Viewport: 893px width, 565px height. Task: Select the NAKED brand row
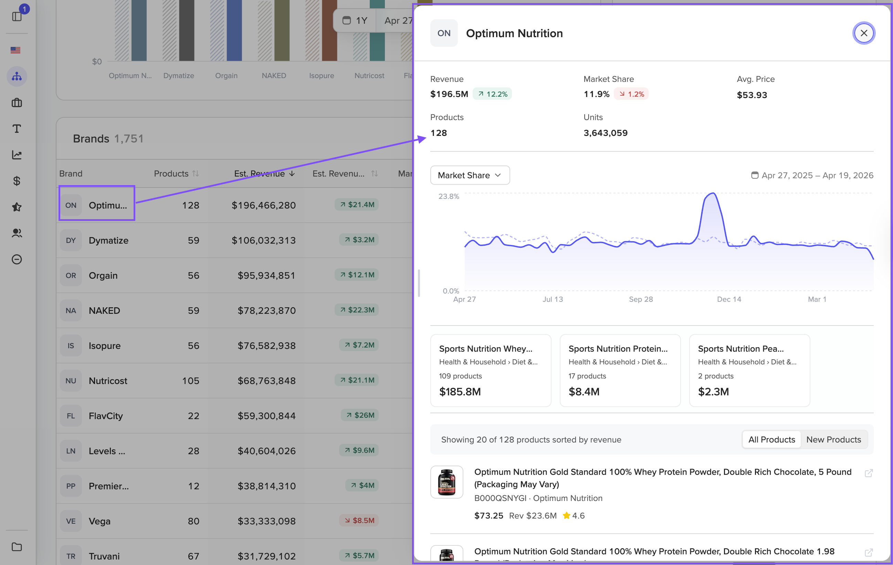tap(234, 310)
